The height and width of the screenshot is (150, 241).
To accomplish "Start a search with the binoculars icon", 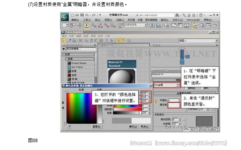I will pyautogui.click(x=177, y=15).
